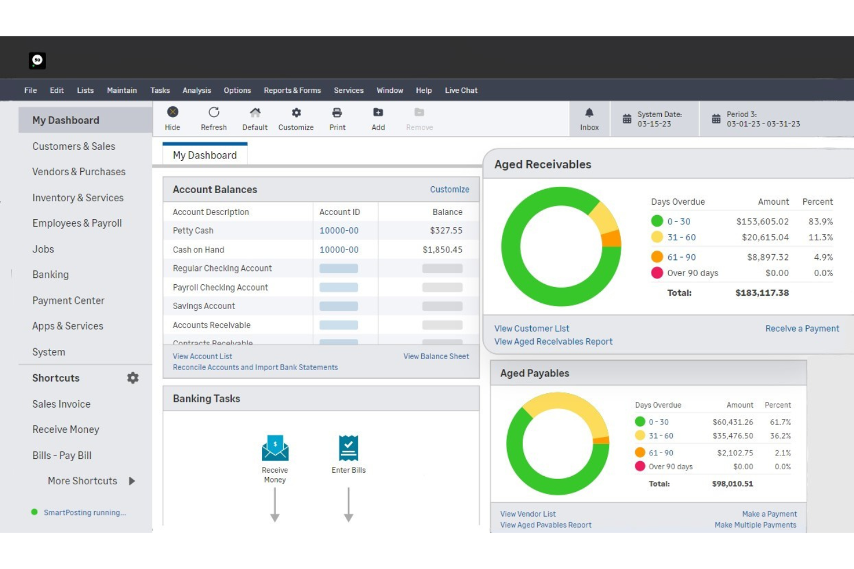This screenshot has height=569, width=854.
Task: Click 61 - 90 link in Aged Payables
Action: click(x=661, y=453)
